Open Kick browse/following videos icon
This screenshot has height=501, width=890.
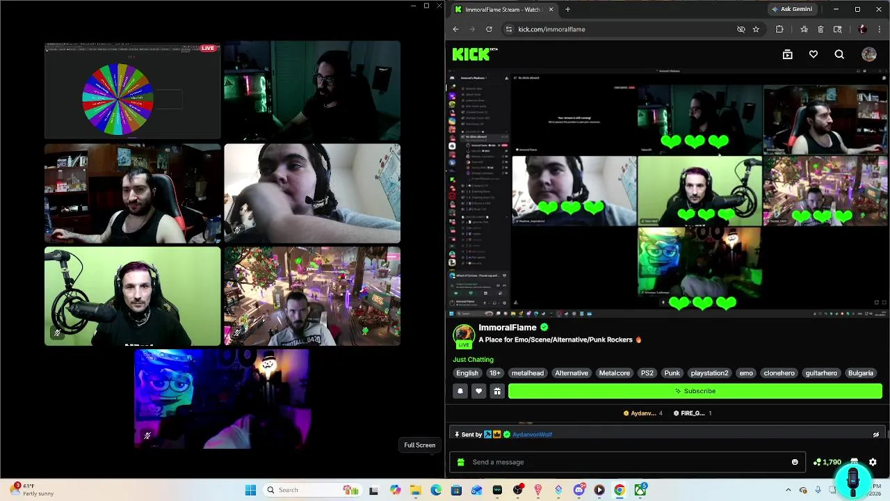pos(787,54)
